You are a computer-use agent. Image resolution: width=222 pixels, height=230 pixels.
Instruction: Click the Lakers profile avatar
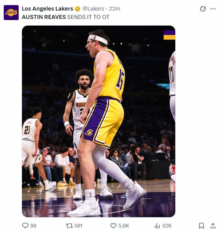[x=11, y=13]
